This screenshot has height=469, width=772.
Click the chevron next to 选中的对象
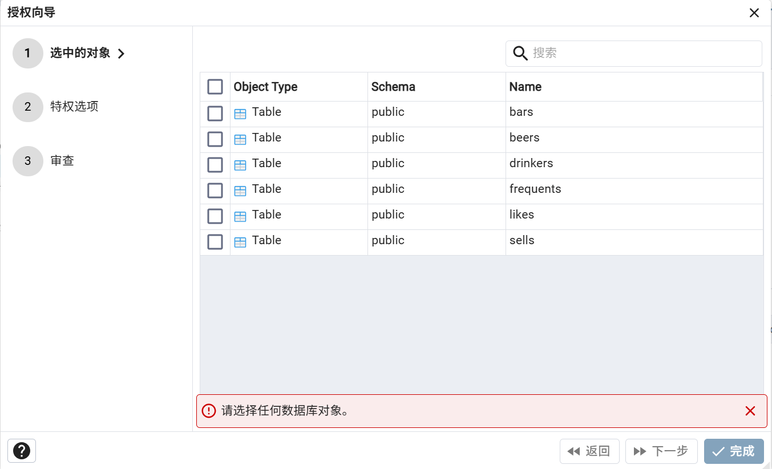pos(121,54)
